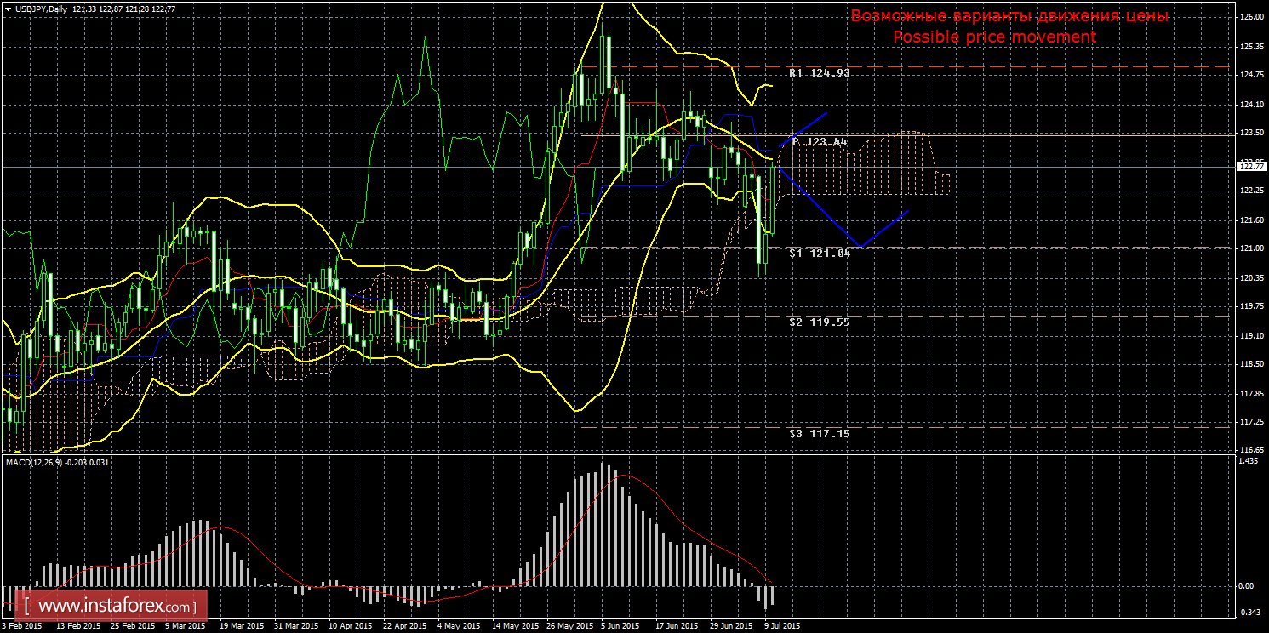Click the 'Possible price movement' heading
The height and width of the screenshot is (633, 1269).
click(994, 37)
